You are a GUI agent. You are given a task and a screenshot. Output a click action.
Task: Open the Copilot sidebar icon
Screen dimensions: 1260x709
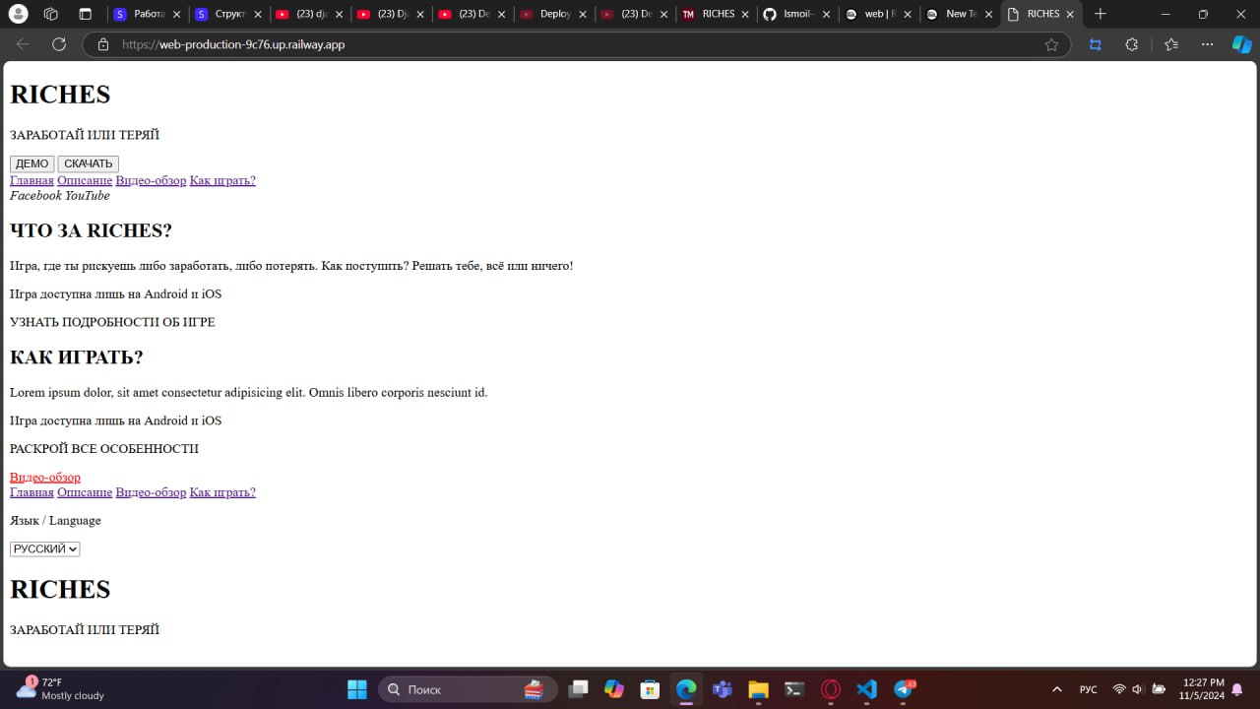click(x=1242, y=44)
